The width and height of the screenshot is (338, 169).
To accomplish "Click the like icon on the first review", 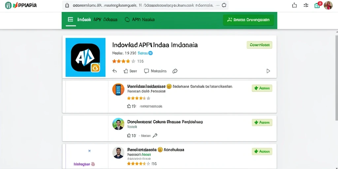I will point(129,106).
